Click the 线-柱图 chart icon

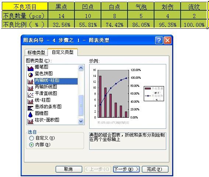click(x=31, y=102)
